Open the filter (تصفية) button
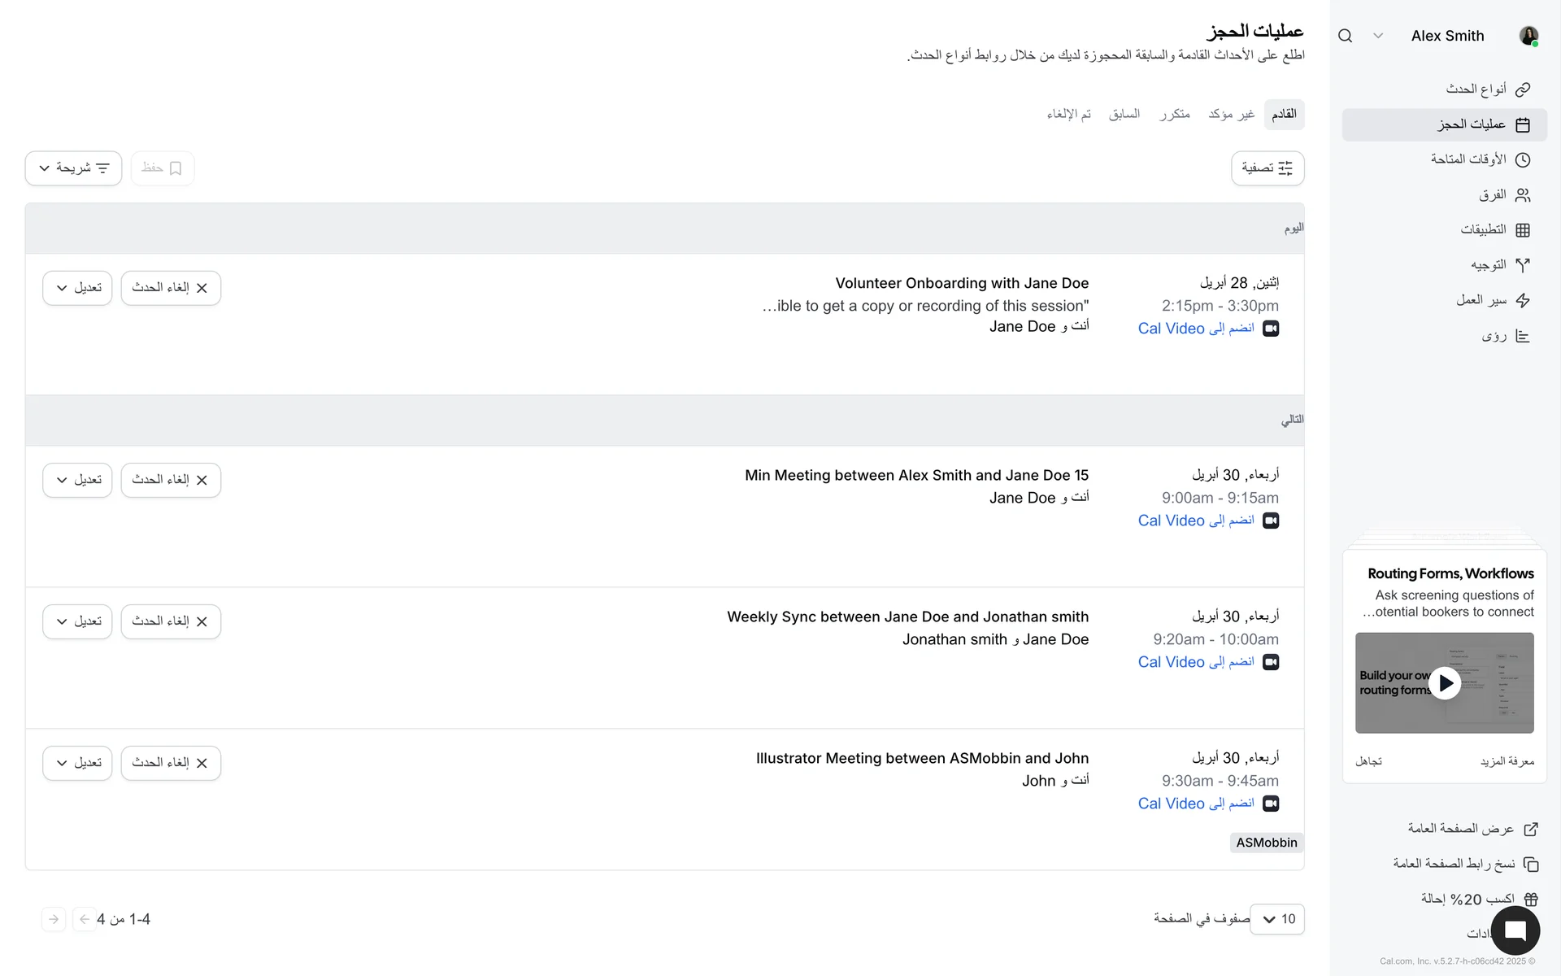This screenshot has width=1561, height=976. [1267, 168]
